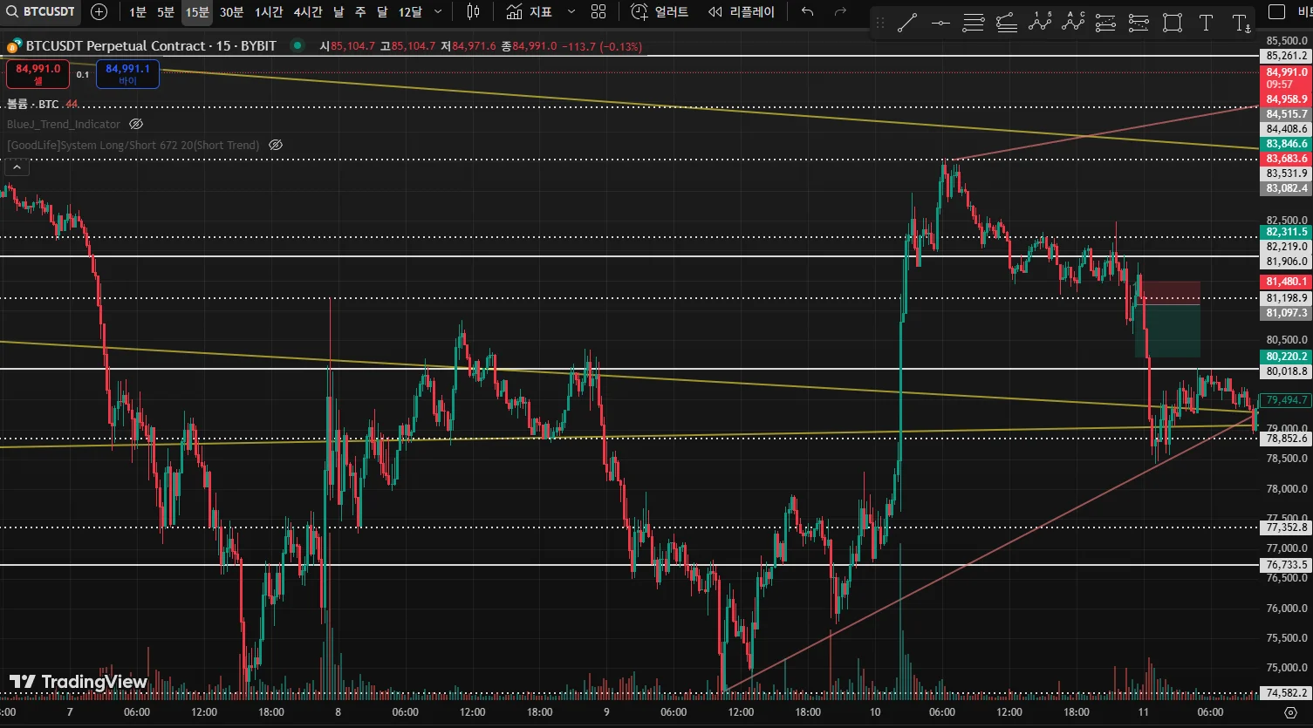Click the red 84,991.0 sell button

(x=38, y=74)
